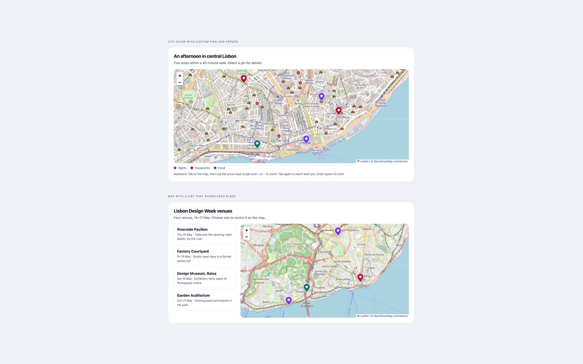Select the purple pin on the Lisboa label in central map
The height and width of the screenshot is (364, 583).
click(x=306, y=140)
